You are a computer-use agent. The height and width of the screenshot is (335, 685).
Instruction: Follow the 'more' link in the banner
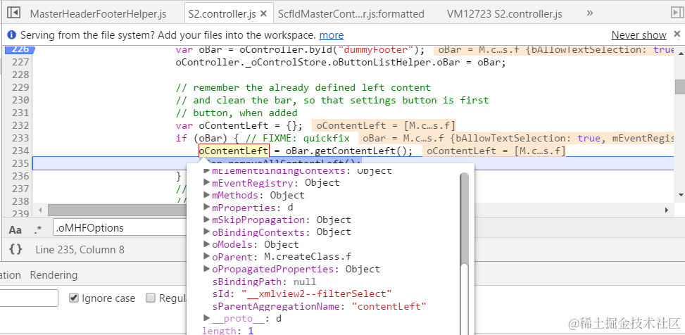[x=332, y=35]
